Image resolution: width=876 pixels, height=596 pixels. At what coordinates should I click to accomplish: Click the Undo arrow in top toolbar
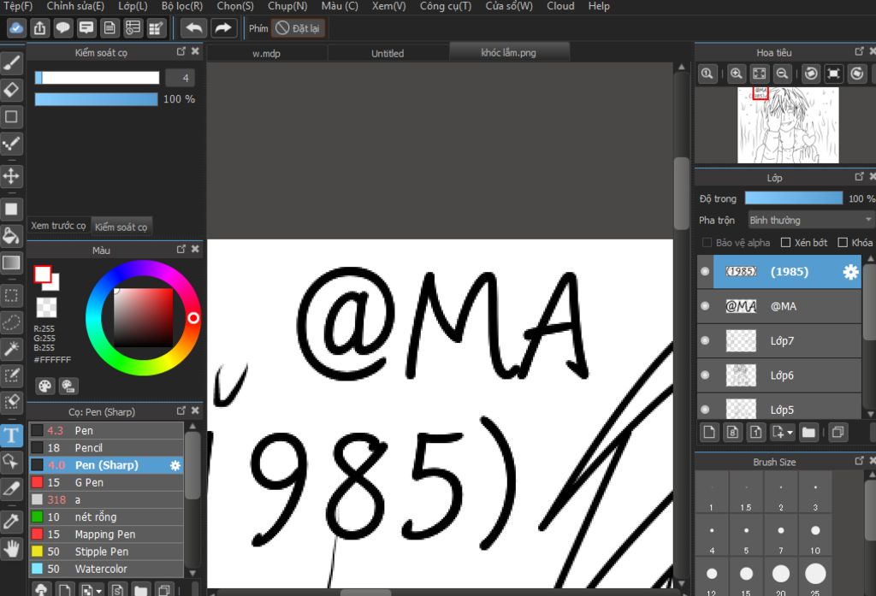[x=194, y=28]
